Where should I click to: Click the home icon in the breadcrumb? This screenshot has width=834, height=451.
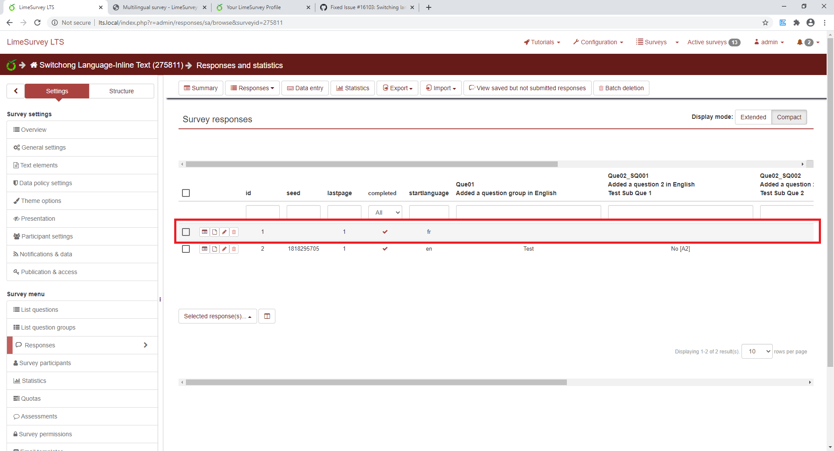pyautogui.click(x=33, y=65)
